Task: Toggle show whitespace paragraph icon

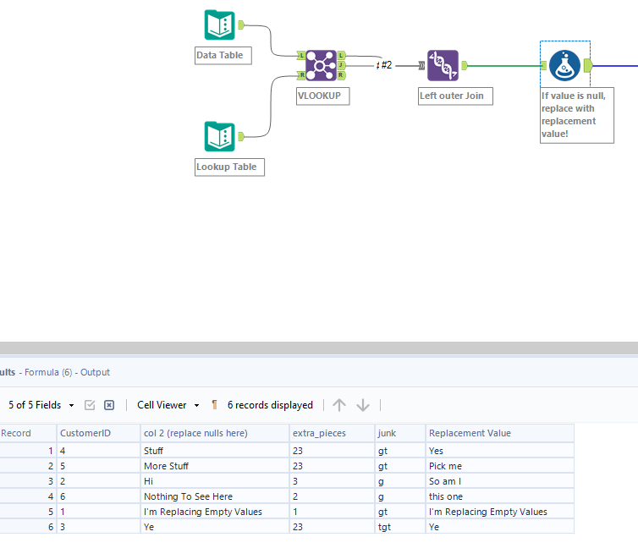Action: (214, 405)
